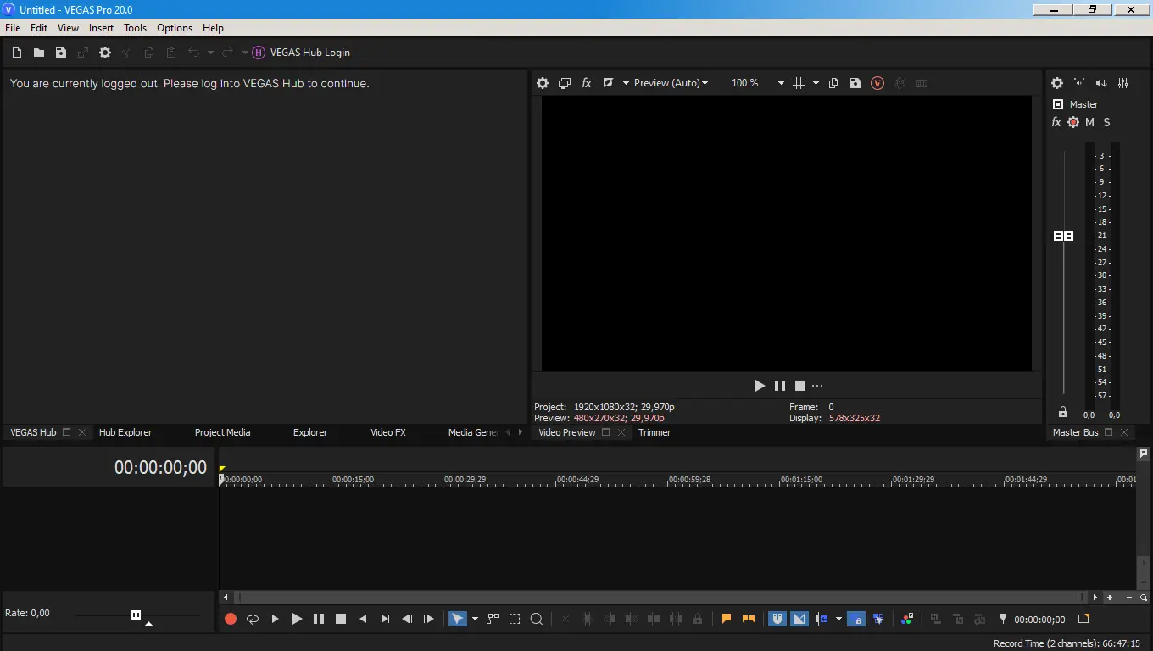Select the Selection Edit tool
Viewport: 1153px width, 651px height.
515,620
